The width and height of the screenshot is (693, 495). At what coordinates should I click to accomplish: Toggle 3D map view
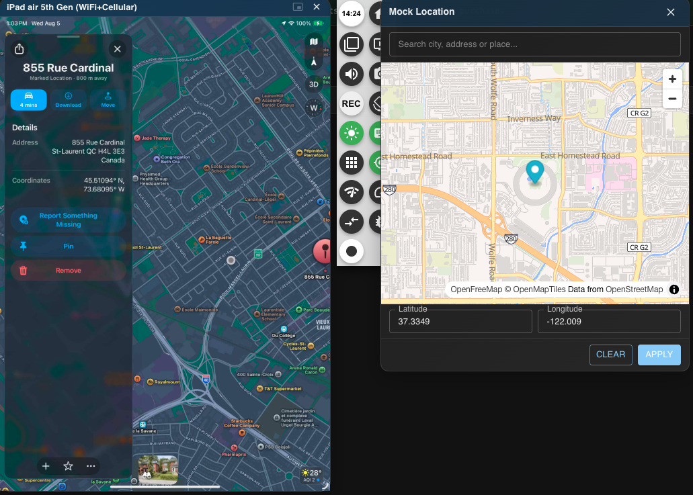[x=314, y=85]
